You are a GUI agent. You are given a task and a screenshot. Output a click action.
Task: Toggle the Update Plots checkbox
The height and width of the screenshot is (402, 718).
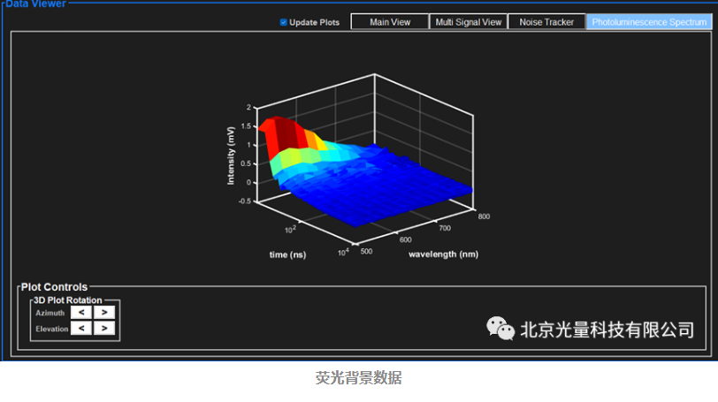tap(284, 22)
